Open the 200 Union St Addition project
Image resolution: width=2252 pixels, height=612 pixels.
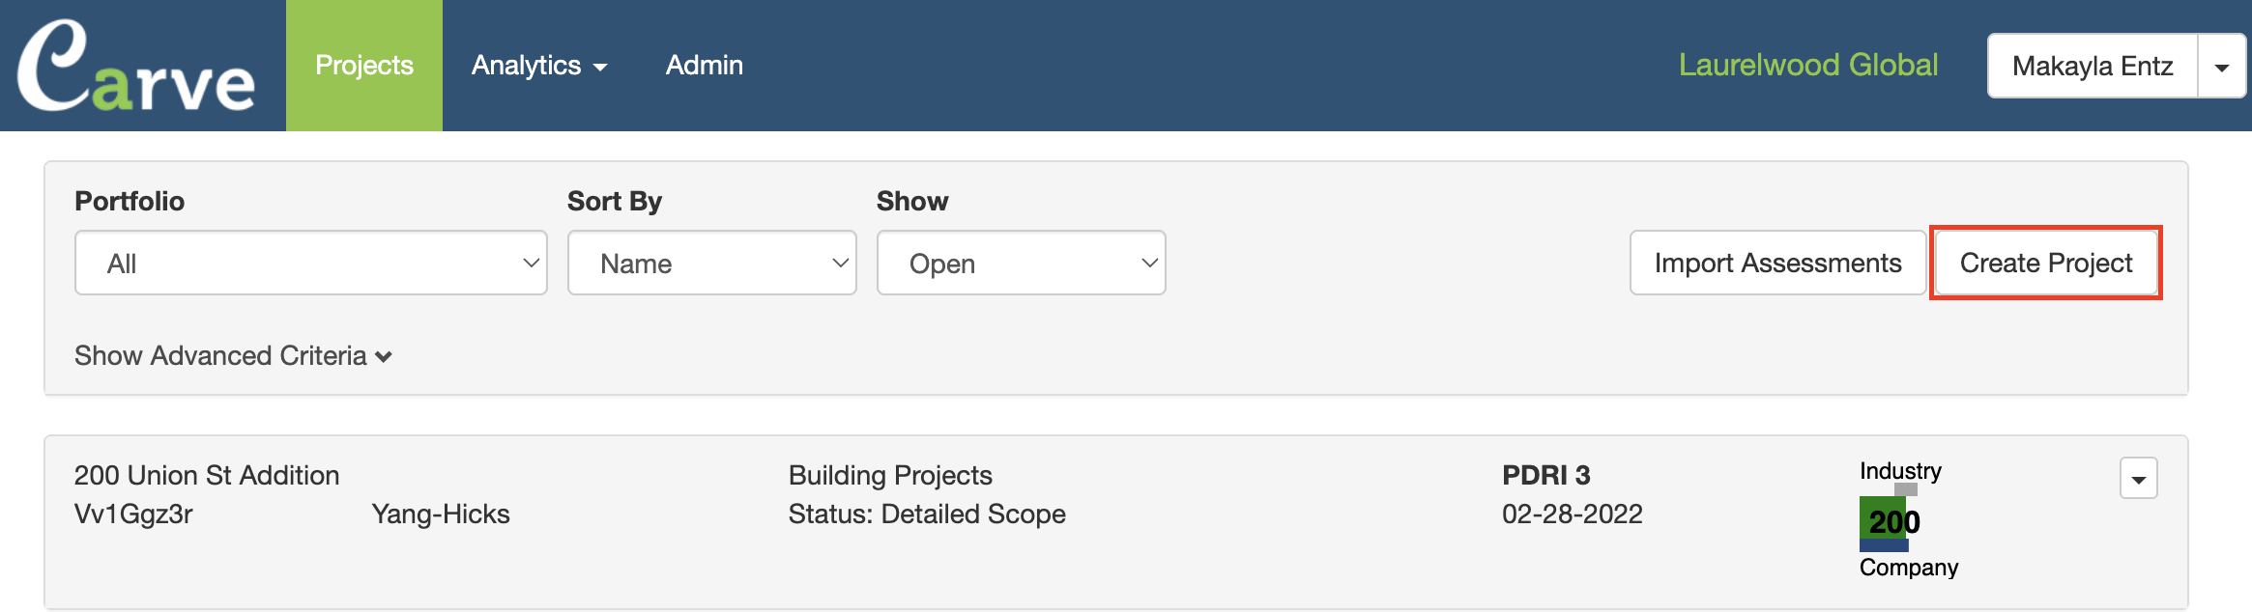[207, 475]
